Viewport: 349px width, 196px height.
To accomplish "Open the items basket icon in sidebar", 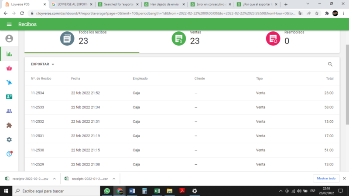I will tap(9, 68).
